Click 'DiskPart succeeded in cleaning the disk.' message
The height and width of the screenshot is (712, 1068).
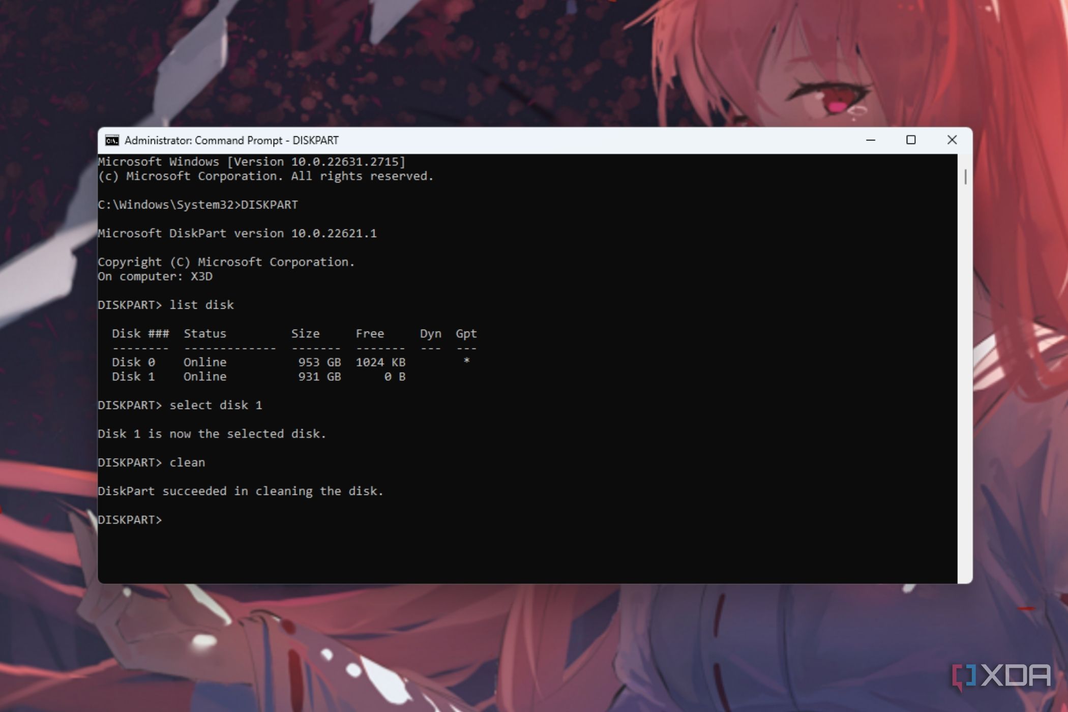[x=241, y=491]
